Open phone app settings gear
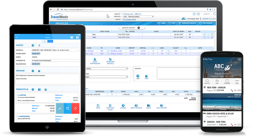This screenshot has height=137, width=253. point(239,59)
